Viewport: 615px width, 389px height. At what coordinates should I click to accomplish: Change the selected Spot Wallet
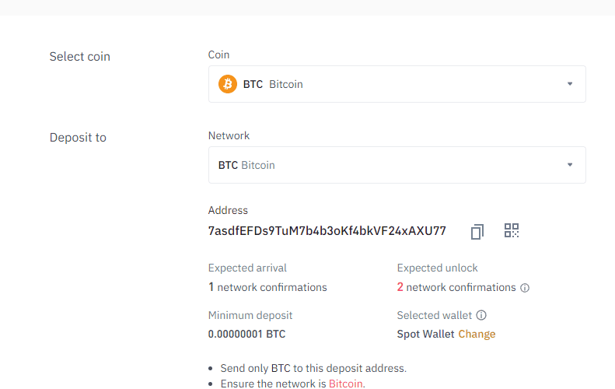pos(477,334)
